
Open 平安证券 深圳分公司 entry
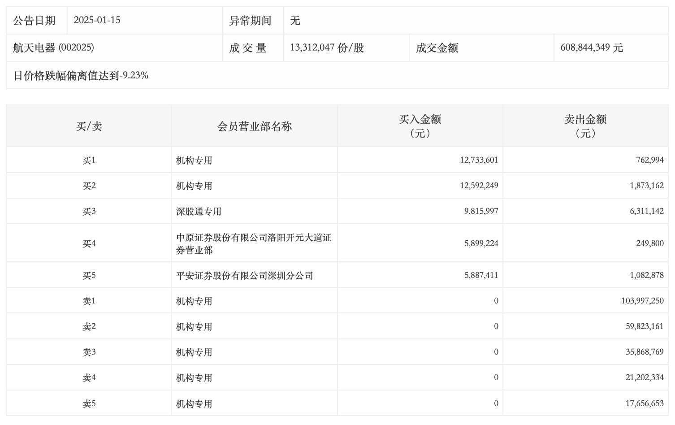pyautogui.click(x=244, y=276)
